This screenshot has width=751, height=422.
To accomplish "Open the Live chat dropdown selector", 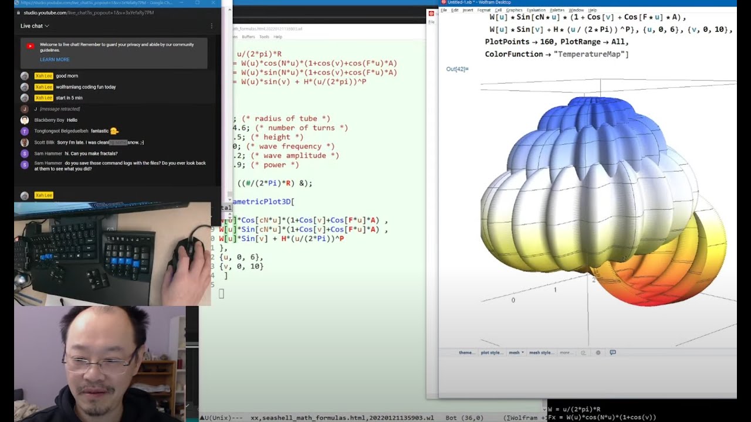I will (35, 26).
